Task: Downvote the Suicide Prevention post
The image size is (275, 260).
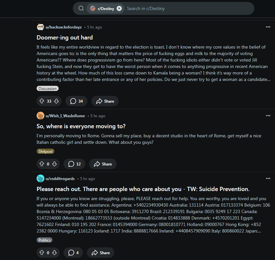Action: (54, 253)
